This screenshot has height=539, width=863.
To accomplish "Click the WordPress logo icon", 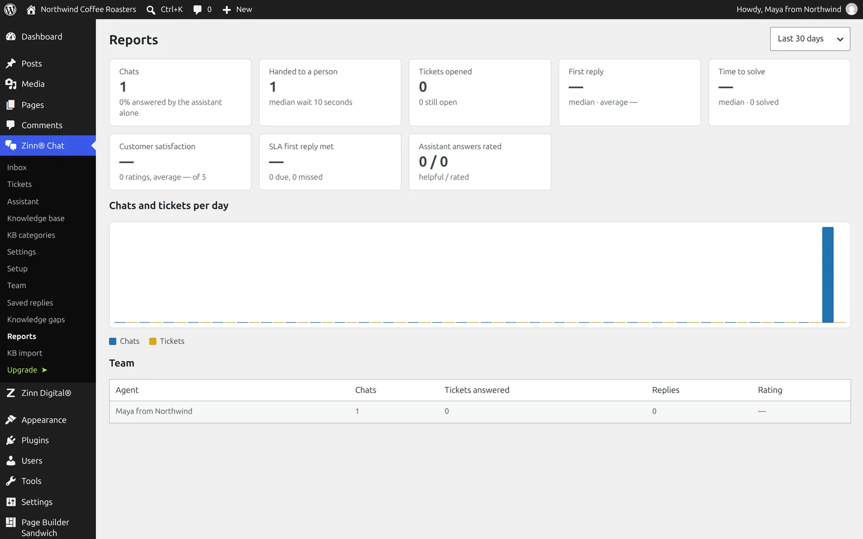I will point(10,9).
